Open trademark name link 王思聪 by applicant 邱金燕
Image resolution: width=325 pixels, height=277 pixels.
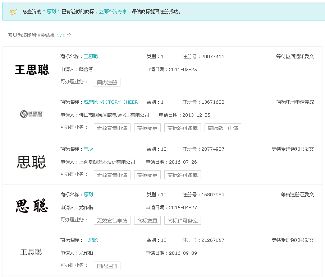(x=91, y=56)
